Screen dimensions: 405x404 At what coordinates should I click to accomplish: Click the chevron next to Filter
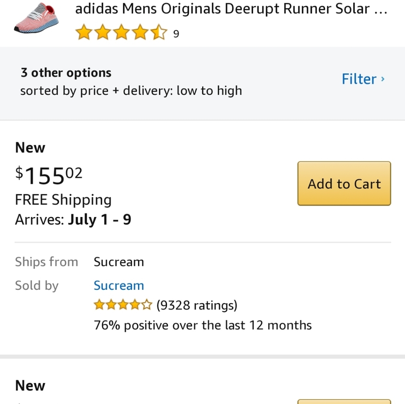coord(383,80)
